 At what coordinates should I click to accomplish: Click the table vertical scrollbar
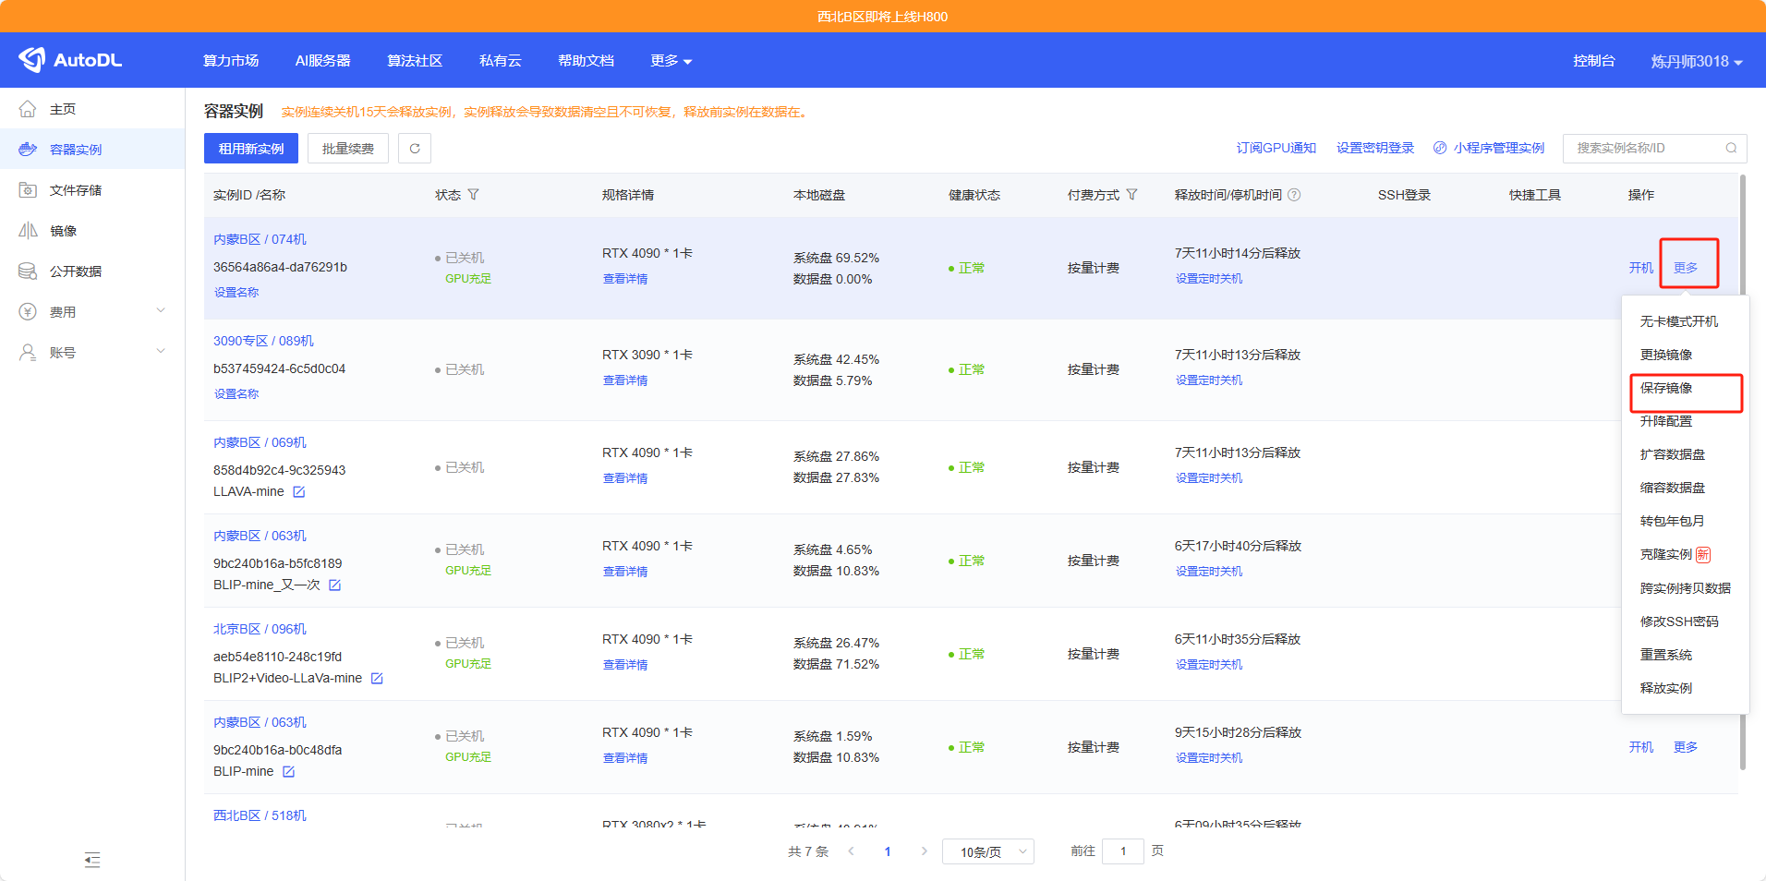pyautogui.click(x=1742, y=471)
